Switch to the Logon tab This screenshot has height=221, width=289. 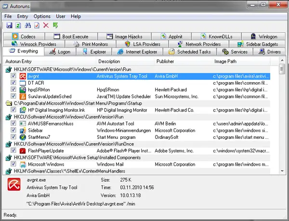click(60, 52)
